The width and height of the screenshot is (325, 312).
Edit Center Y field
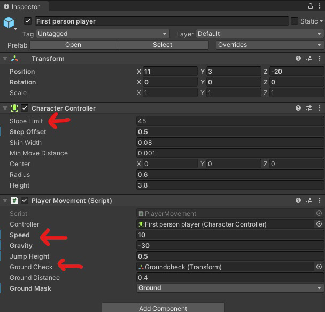click(x=234, y=164)
